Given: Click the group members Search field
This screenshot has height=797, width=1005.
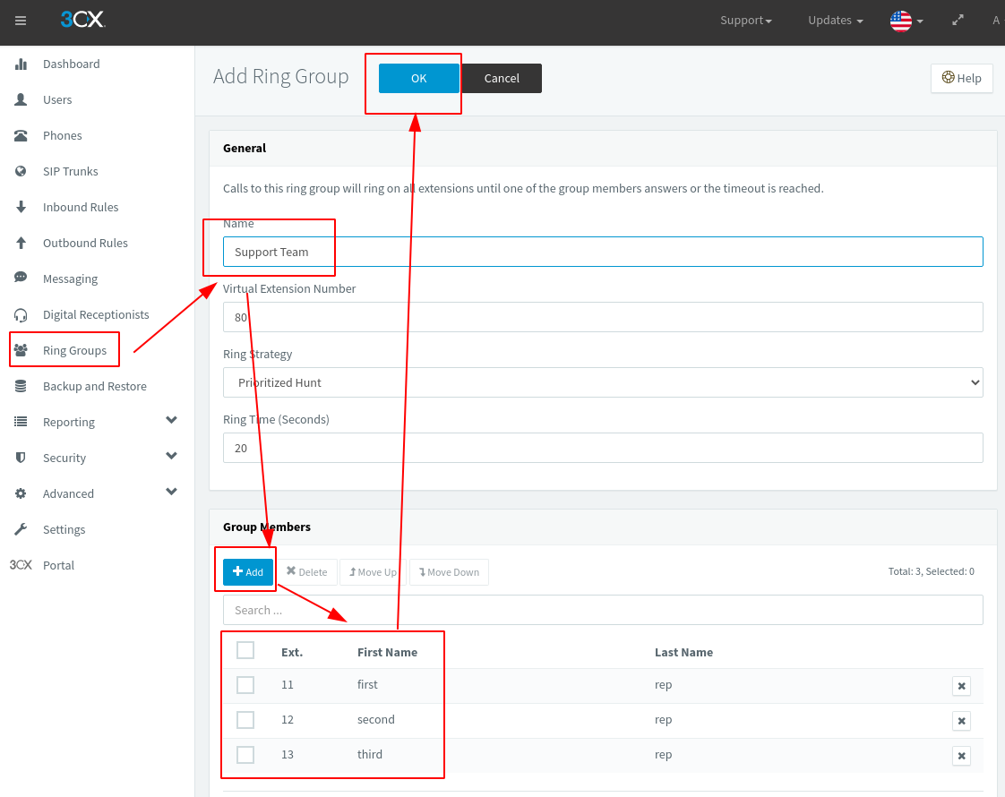Looking at the screenshot, I should pos(603,610).
